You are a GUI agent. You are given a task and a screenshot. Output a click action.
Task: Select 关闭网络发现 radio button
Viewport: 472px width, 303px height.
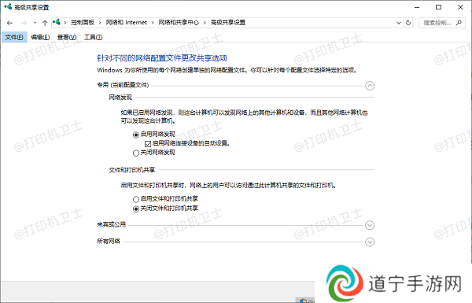coord(136,153)
